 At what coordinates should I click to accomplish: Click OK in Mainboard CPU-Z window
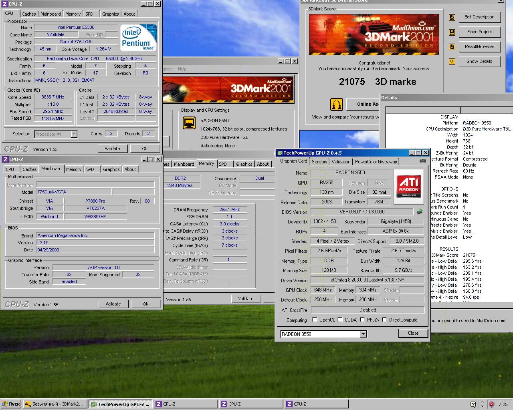145,304
